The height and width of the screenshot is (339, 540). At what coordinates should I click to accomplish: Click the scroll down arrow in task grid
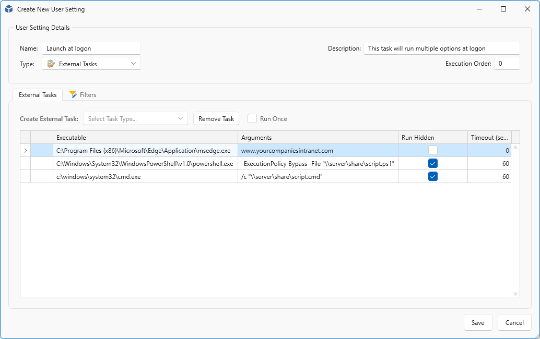click(x=515, y=294)
